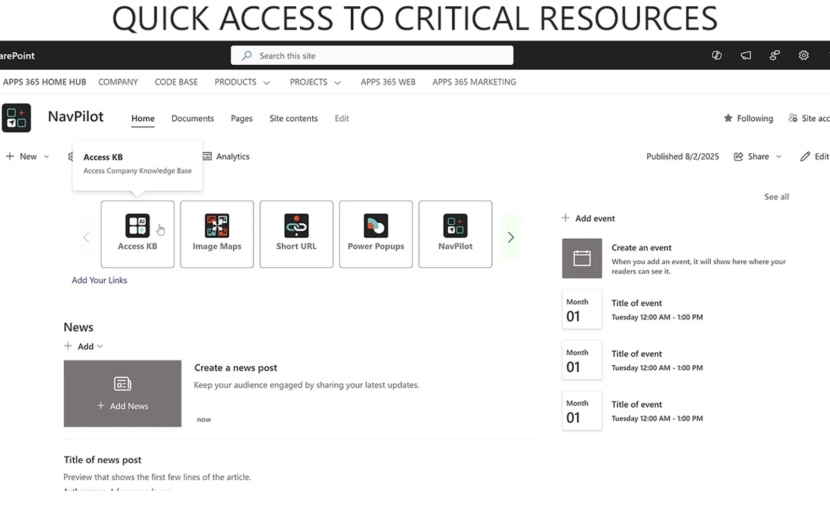The height and width of the screenshot is (518, 830).
Task: Click the Site access people icon
Action: [x=793, y=118]
